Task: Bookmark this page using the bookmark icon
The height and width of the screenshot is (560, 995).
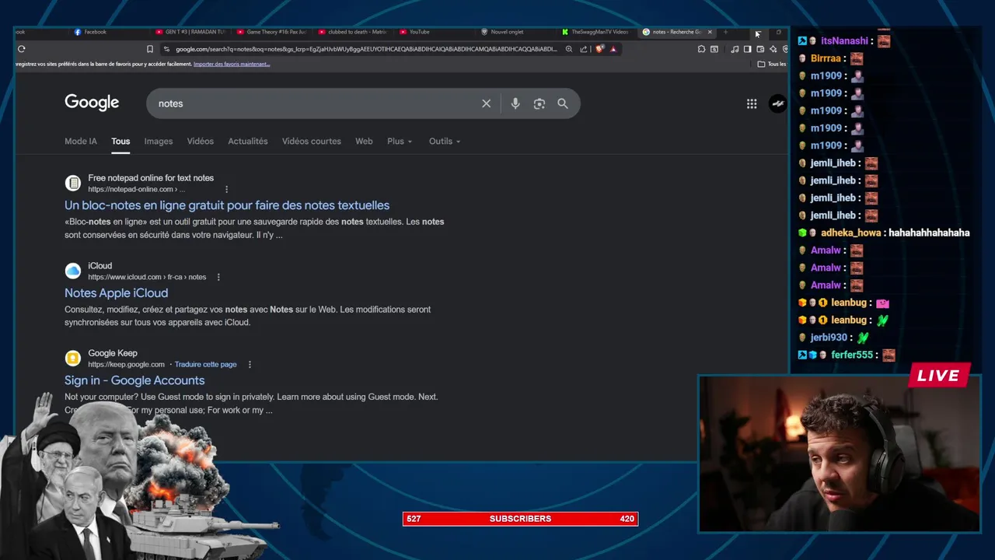Action: click(x=150, y=49)
